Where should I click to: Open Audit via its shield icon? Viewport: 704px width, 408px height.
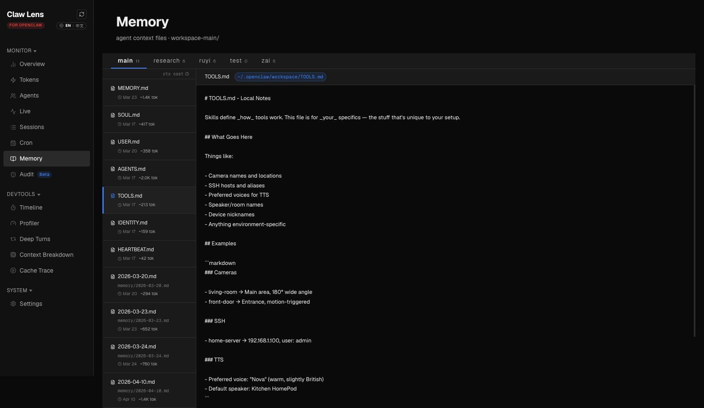13,175
